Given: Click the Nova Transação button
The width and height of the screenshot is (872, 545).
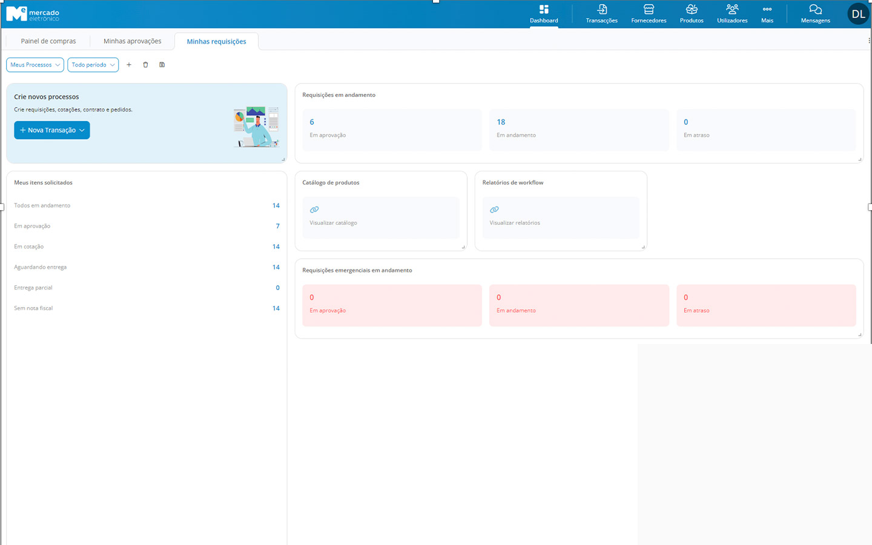Looking at the screenshot, I should point(52,130).
